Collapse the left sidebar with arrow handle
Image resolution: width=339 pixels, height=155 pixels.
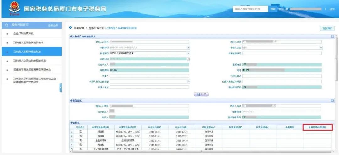click(x=61, y=88)
